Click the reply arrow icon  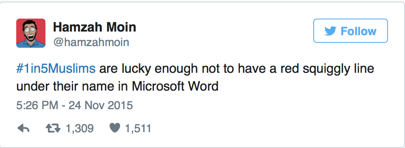tap(24, 128)
